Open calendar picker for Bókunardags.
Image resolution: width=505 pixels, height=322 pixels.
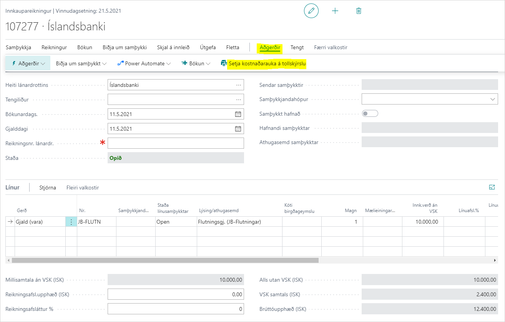[x=238, y=114]
